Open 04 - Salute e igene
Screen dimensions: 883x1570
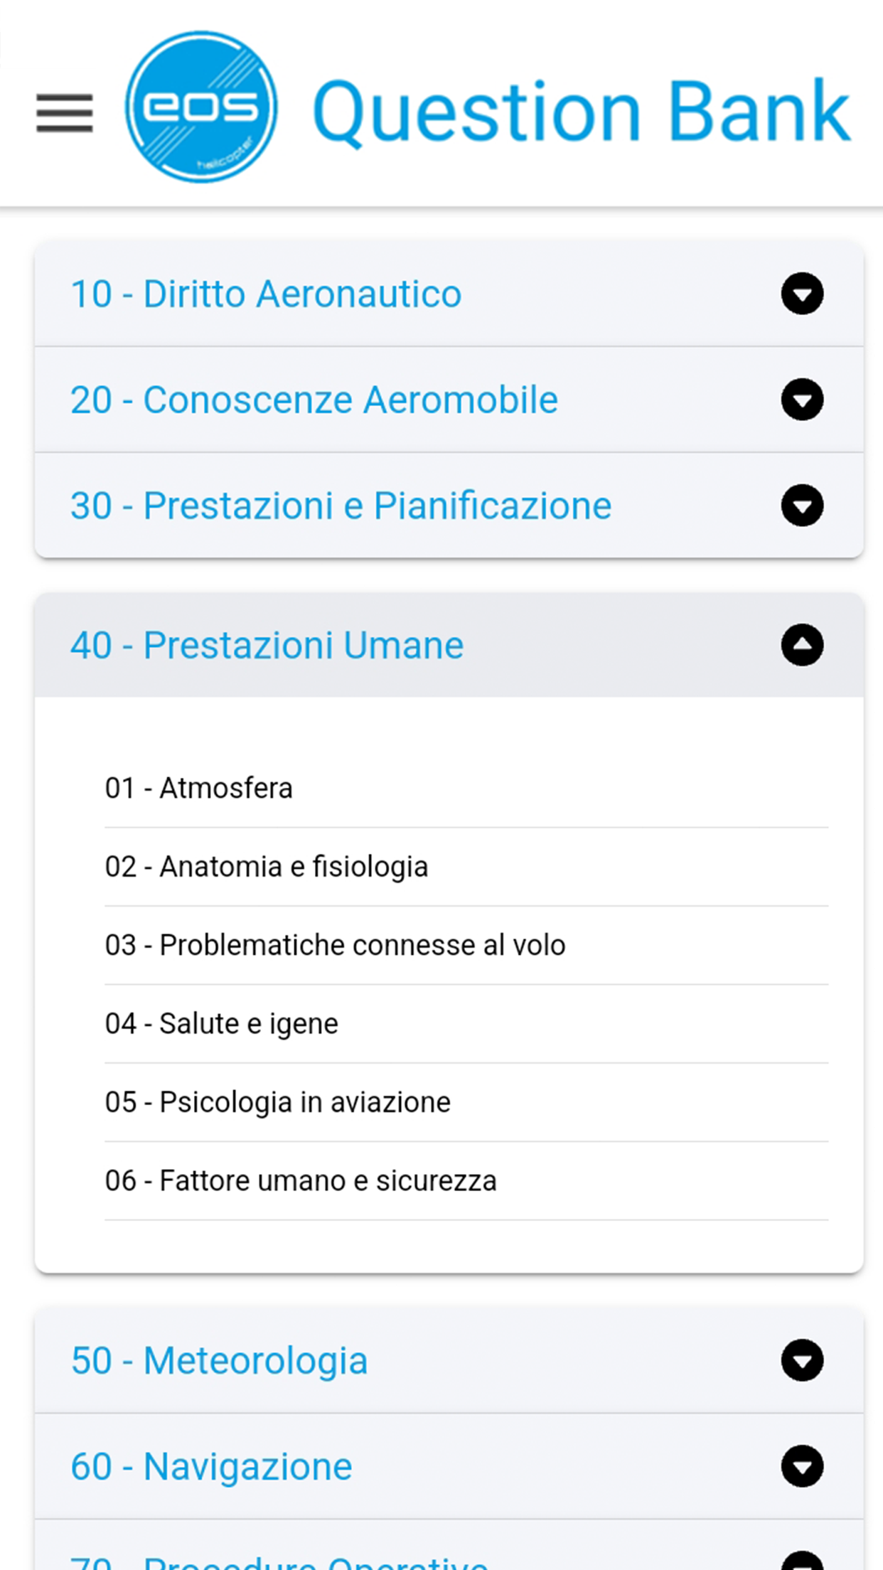466,1024
